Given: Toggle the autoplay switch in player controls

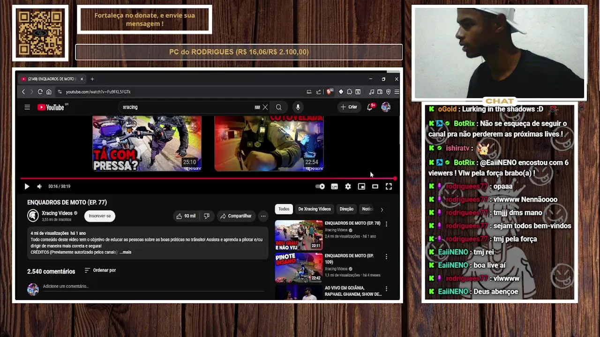Looking at the screenshot, I should click(x=320, y=186).
